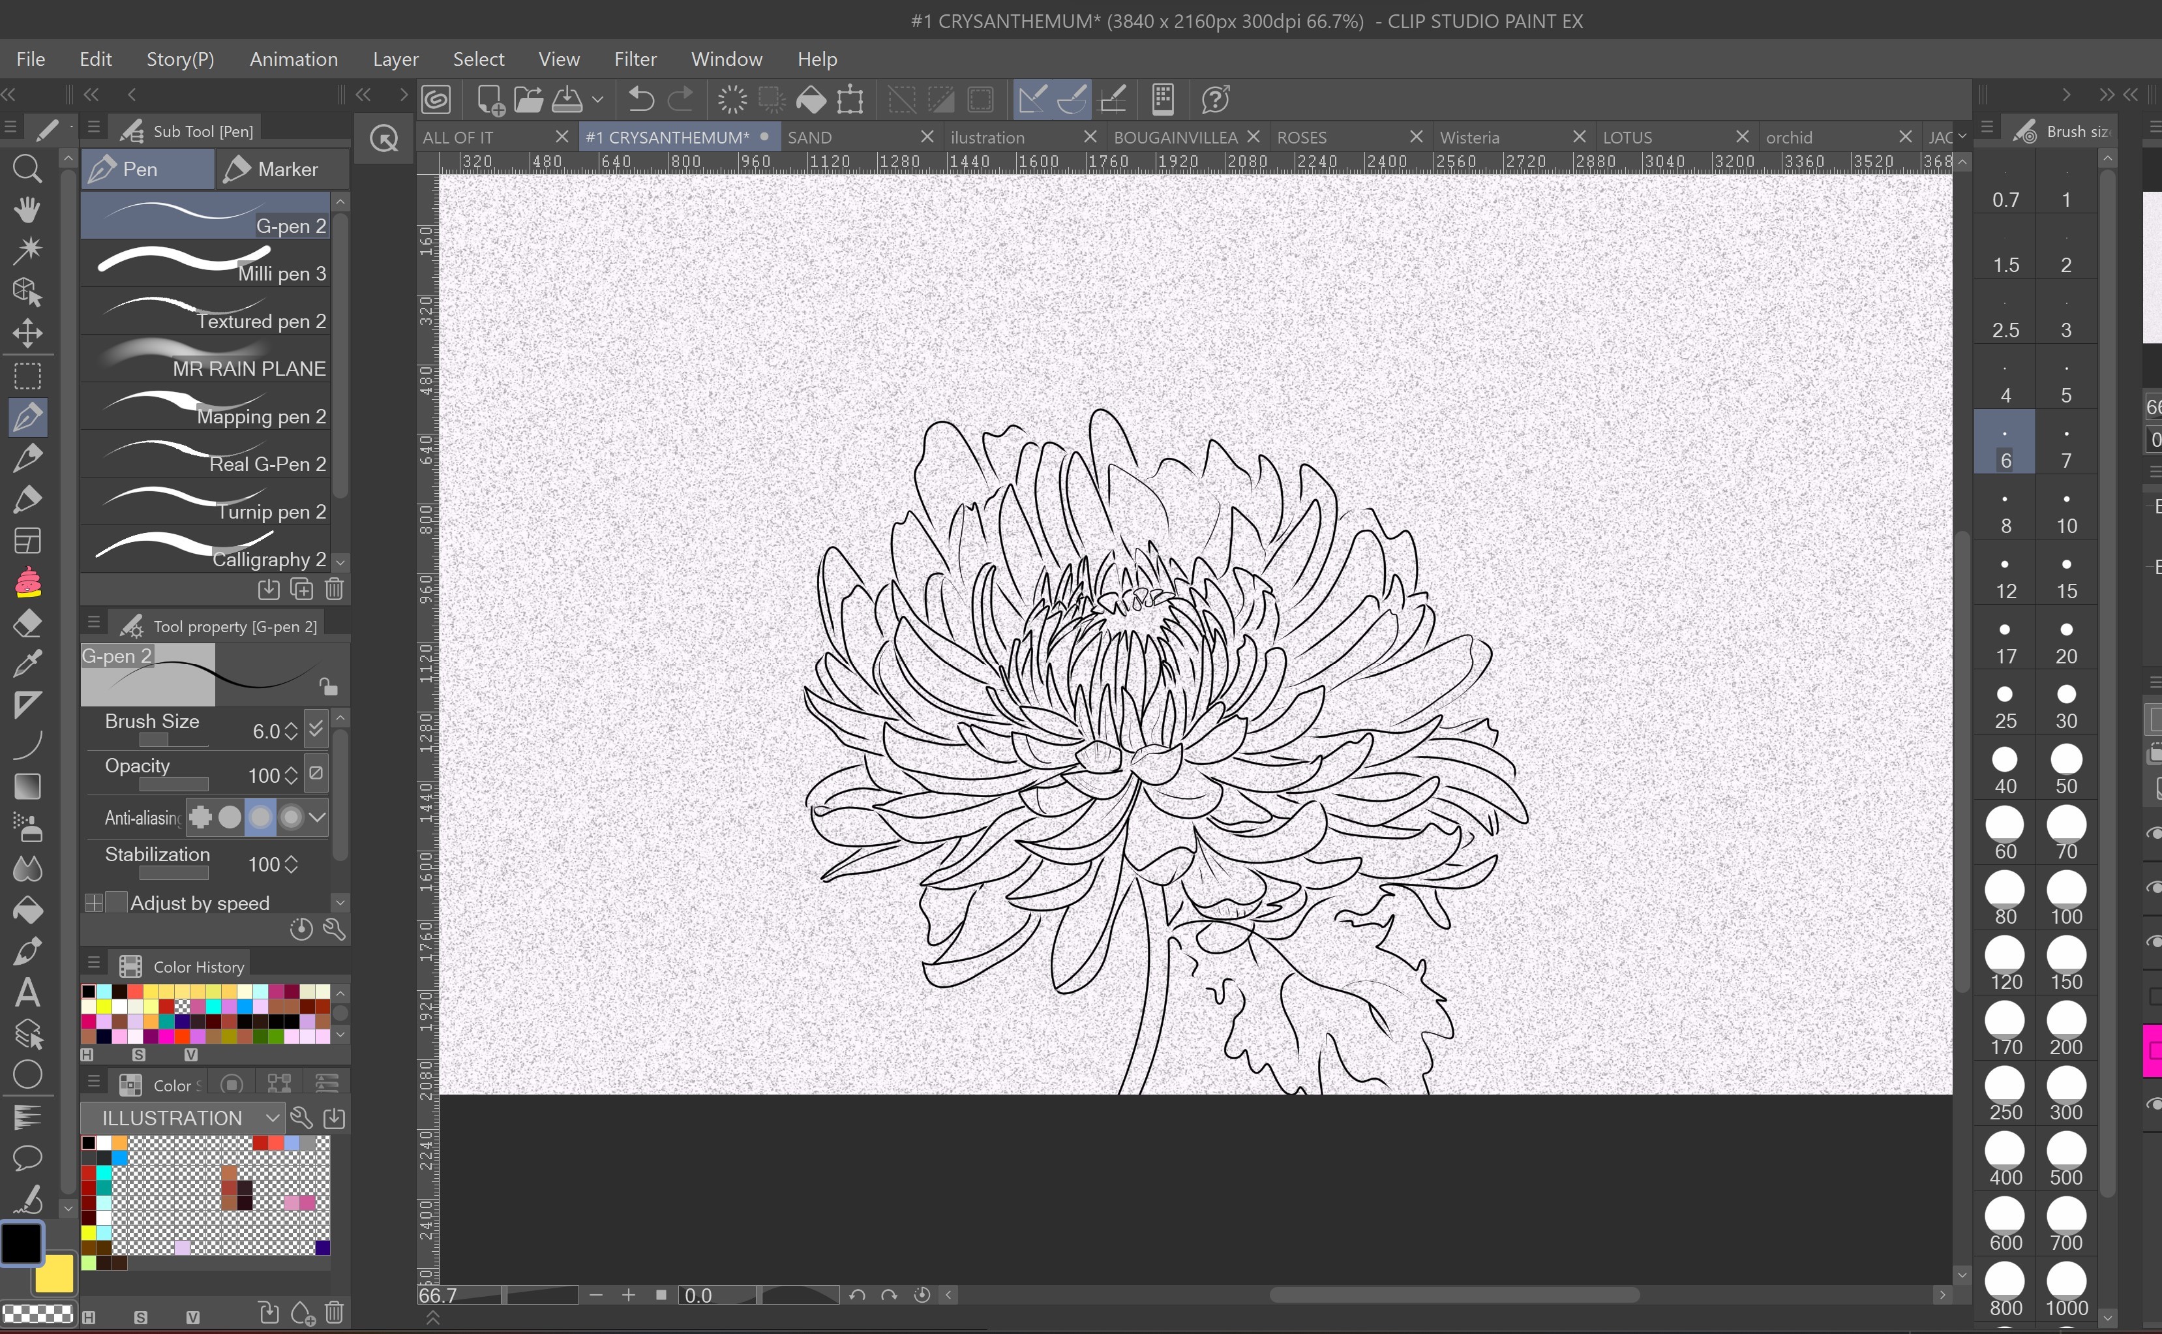Choose Milli pen 3 sub tool

[206, 264]
